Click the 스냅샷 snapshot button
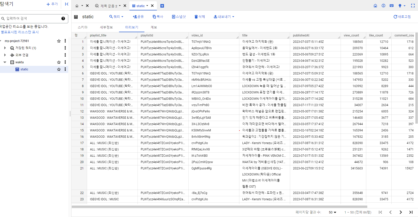Screen dimensions: 418x217 [179, 17]
